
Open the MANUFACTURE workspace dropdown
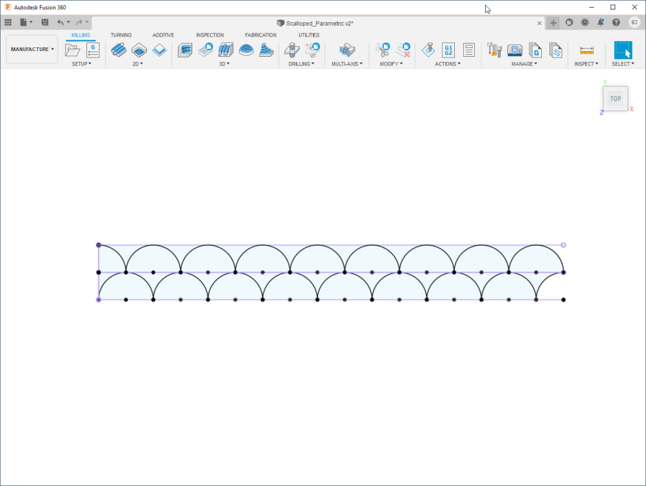tap(32, 49)
